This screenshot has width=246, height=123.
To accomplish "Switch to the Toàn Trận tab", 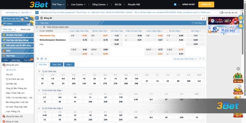I will click(x=57, y=65).
